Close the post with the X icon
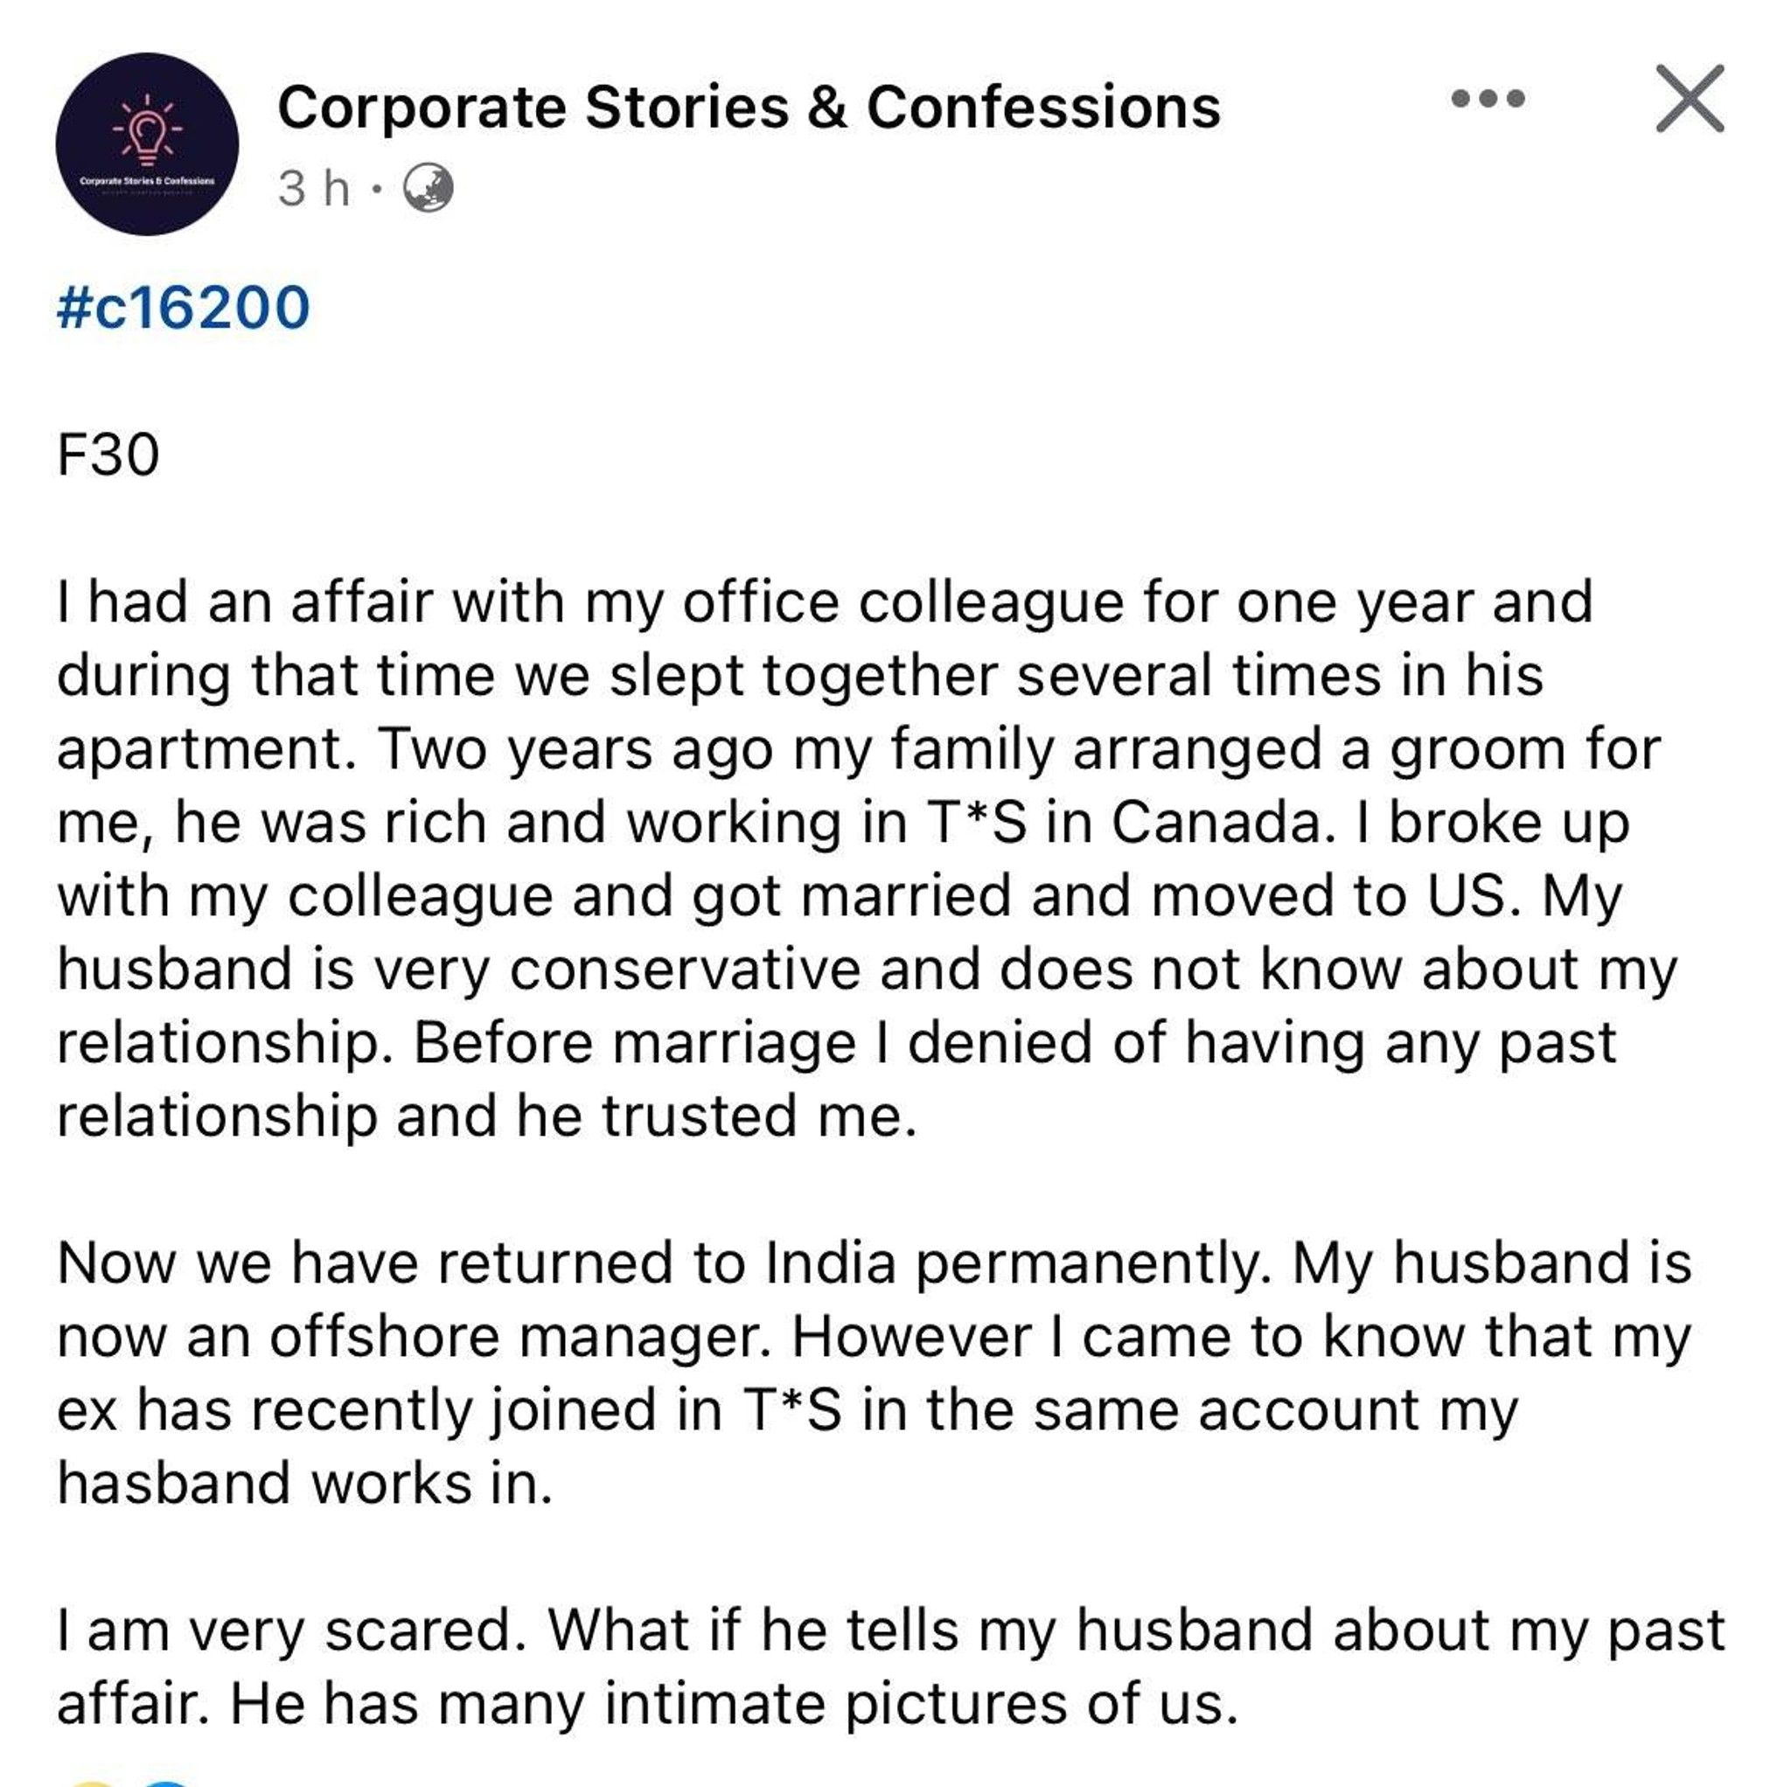Screen dimensions: 1791x1787 1690,98
